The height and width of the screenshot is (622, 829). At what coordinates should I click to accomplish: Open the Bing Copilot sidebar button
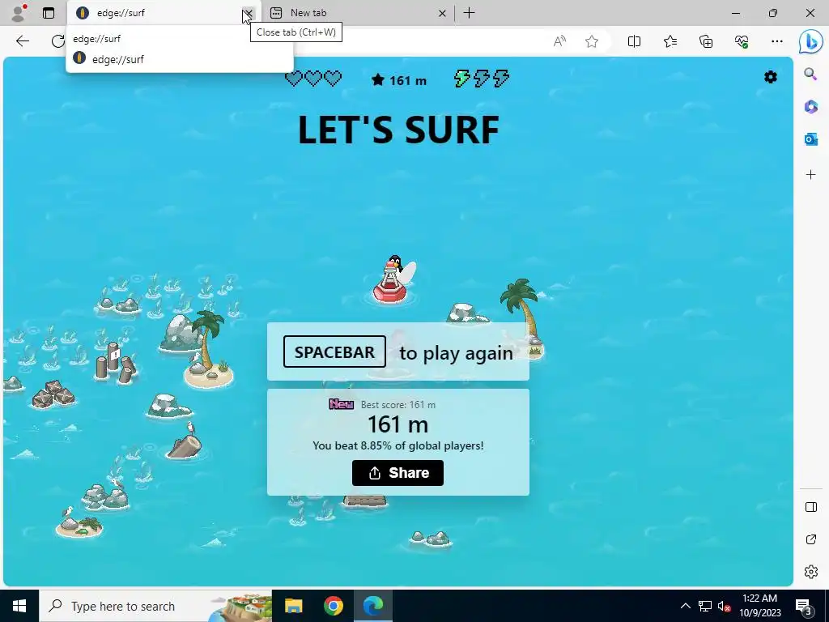tap(811, 42)
